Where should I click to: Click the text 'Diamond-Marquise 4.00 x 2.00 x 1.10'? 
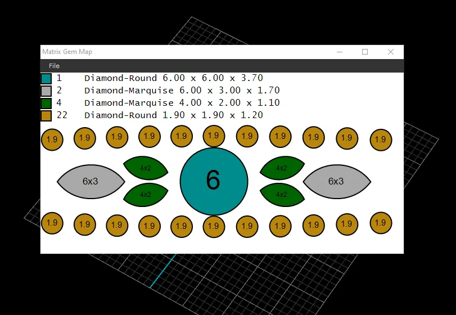click(x=182, y=103)
